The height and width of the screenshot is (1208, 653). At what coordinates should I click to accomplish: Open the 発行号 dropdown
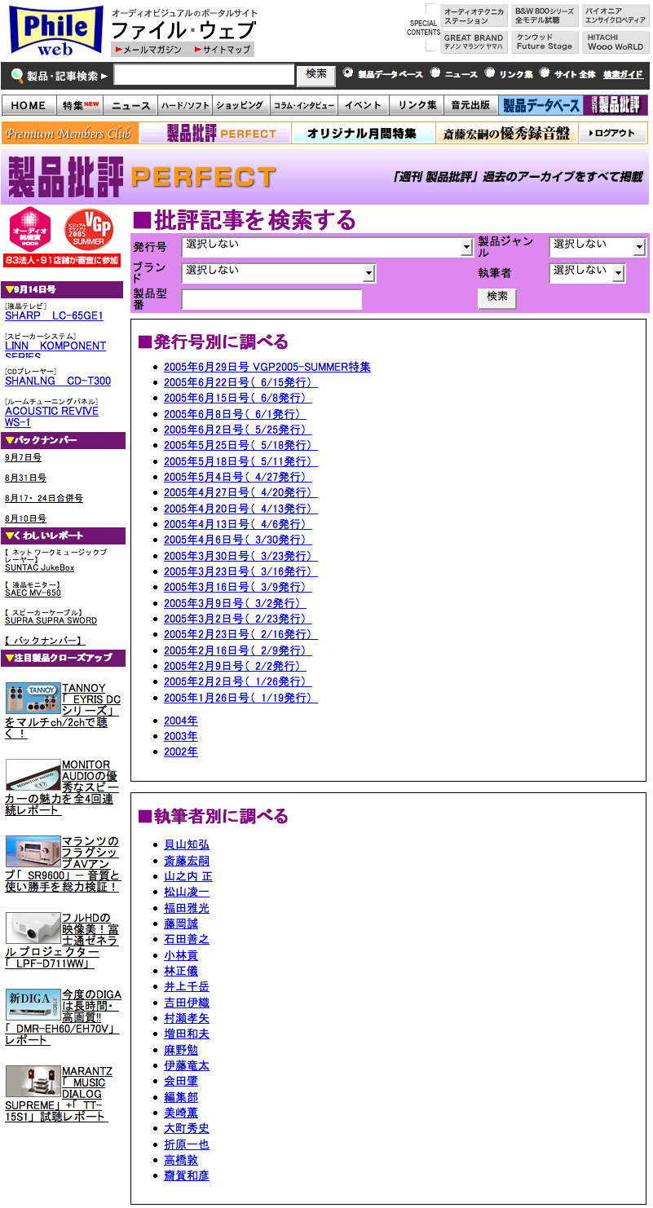click(328, 247)
